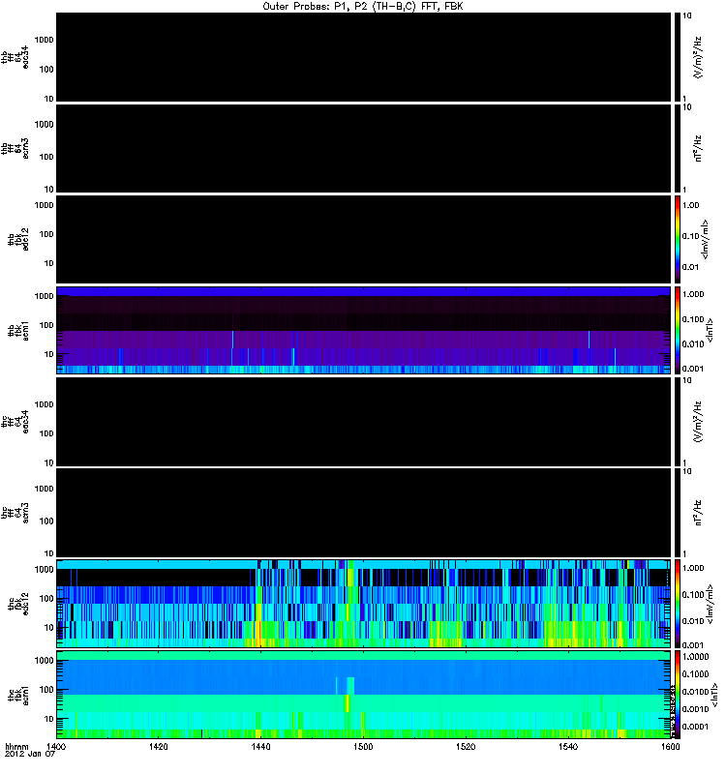Viewport: 726px width, 774px height.
Task: Click the color bar next to thc fbk scm1
Action: tap(677, 694)
